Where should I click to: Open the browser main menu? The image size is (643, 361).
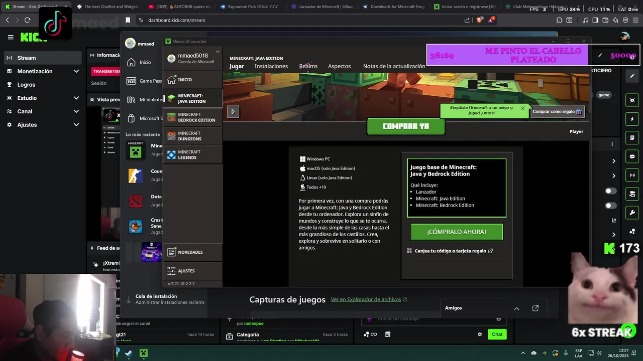(x=635, y=20)
